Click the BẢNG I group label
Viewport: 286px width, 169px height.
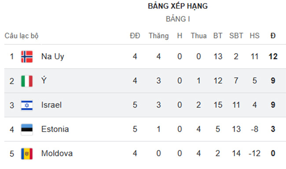tap(178, 19)
